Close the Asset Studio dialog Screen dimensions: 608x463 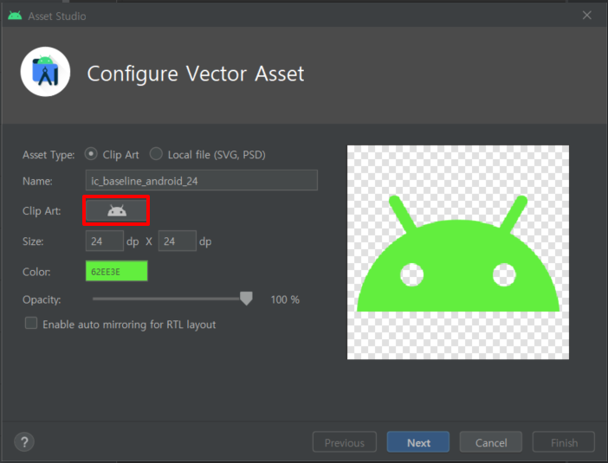tap(586, 15)
